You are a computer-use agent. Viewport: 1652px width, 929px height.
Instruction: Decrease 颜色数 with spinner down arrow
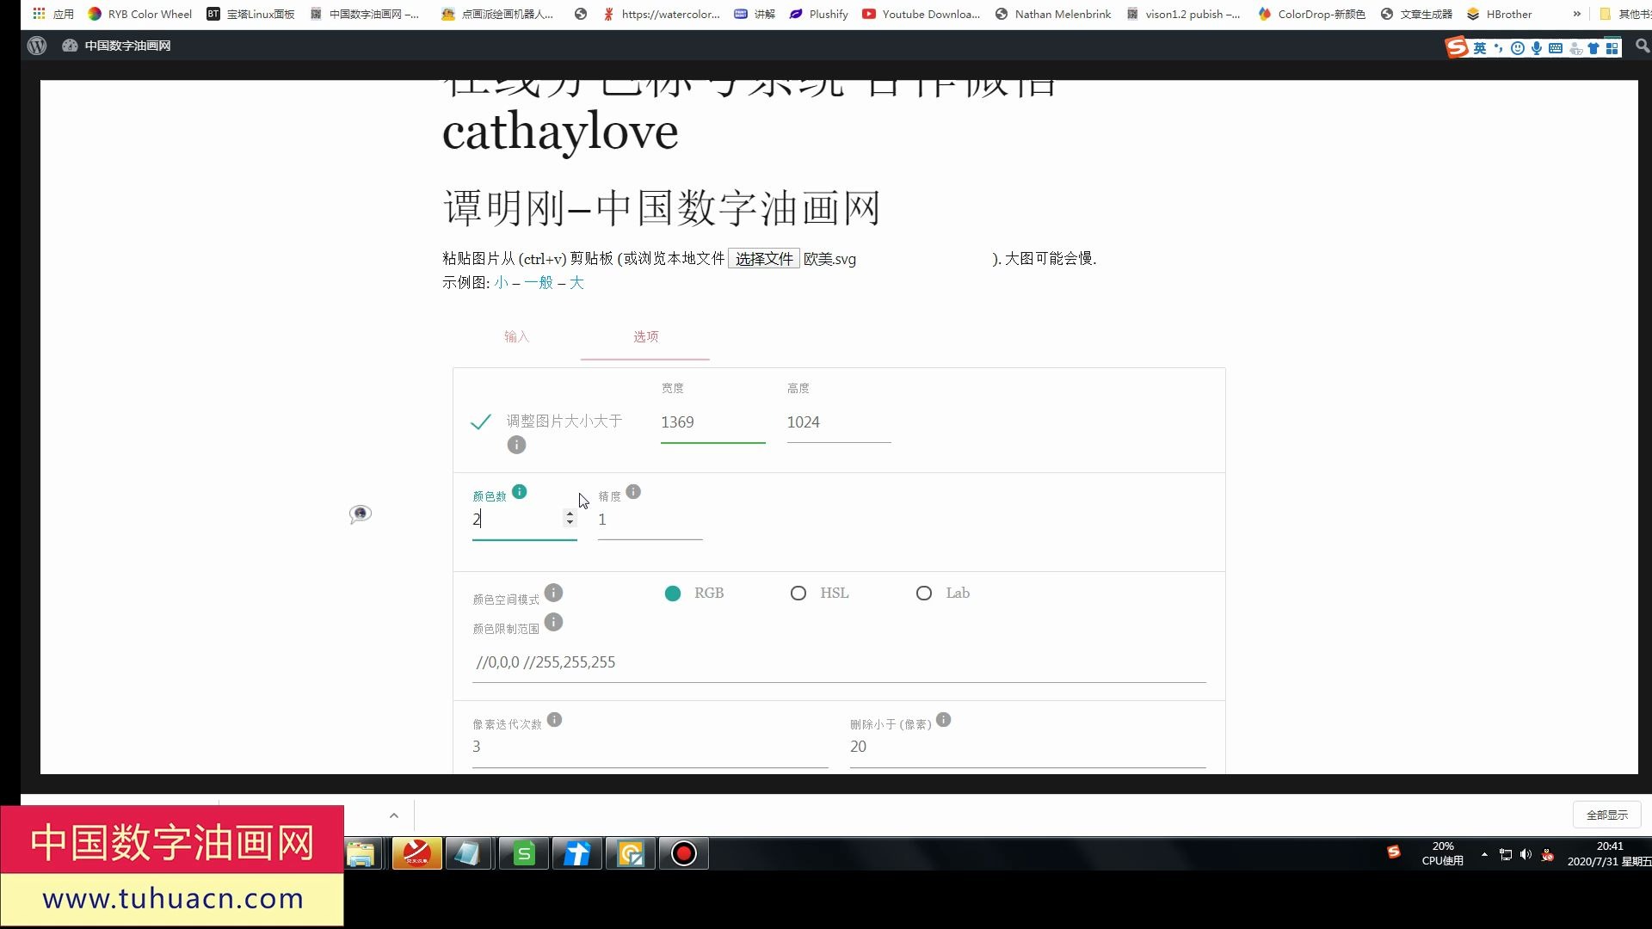click(570, 523)
